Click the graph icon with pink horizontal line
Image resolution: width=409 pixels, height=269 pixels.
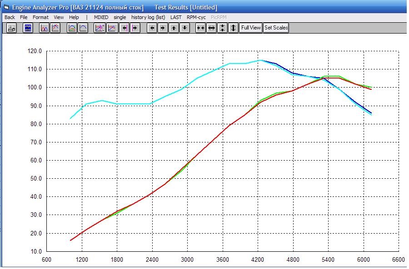[x=112, y=28]
